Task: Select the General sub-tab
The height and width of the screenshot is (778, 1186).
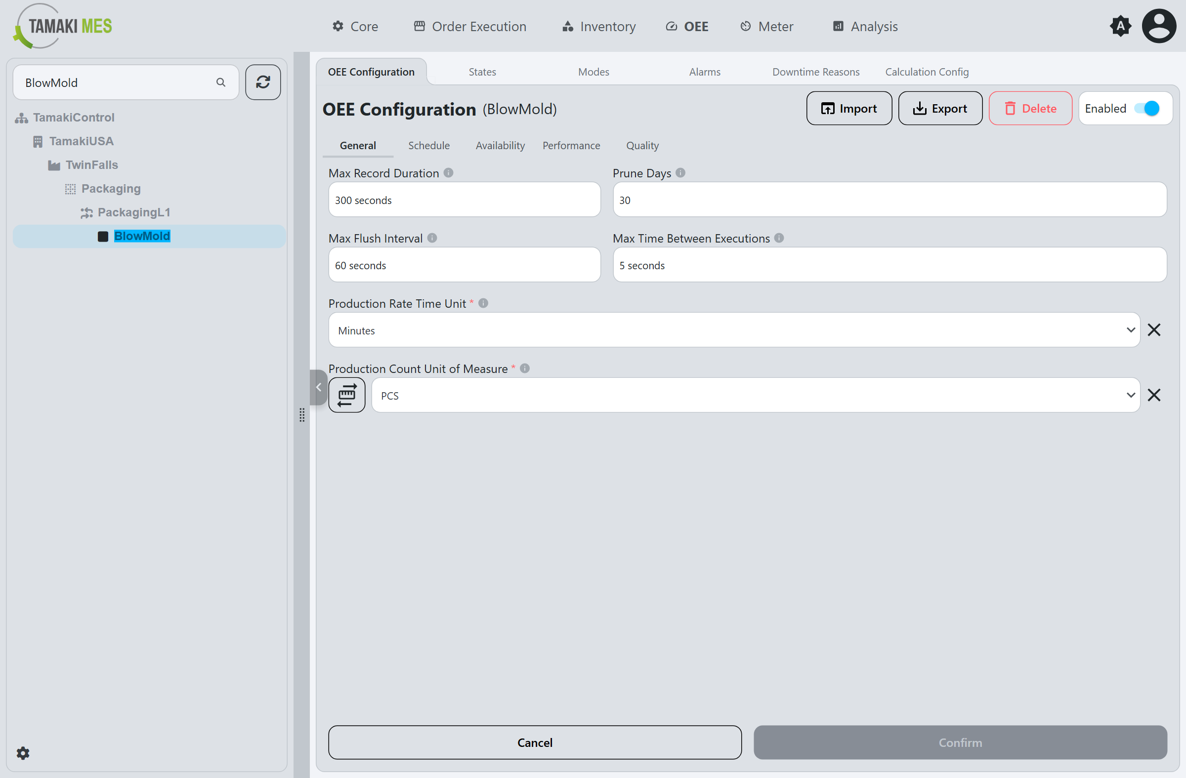Action: pyautogui.click(x=358, y=145)
